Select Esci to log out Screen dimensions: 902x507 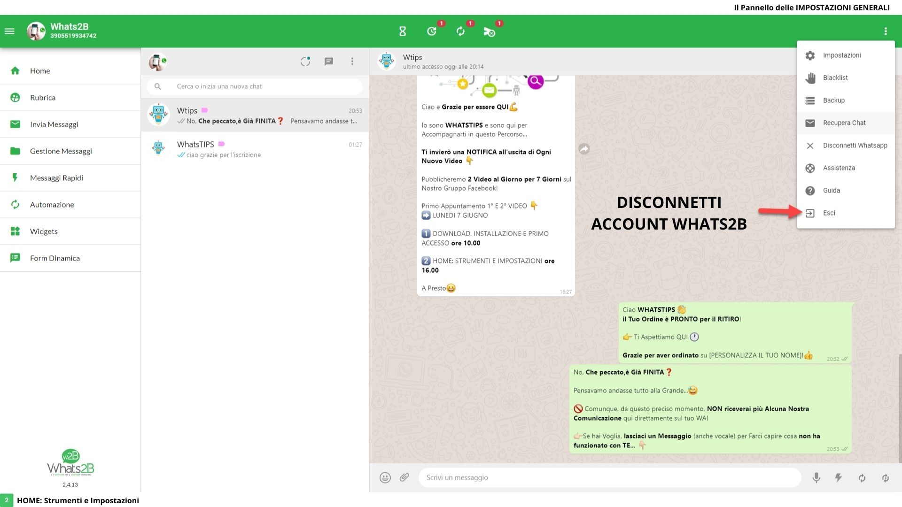846,213
